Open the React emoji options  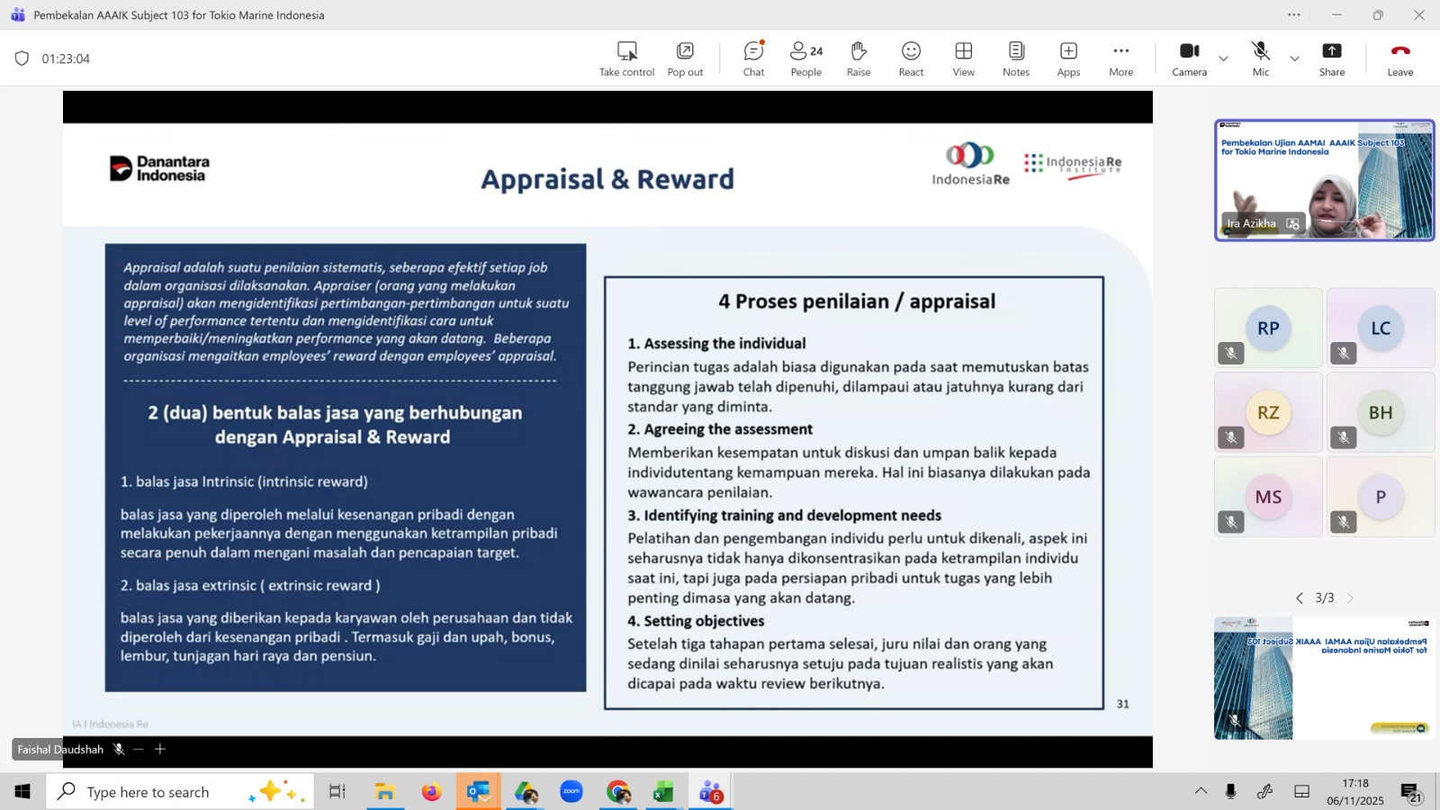pyautogui.click(x=911, y=58)
